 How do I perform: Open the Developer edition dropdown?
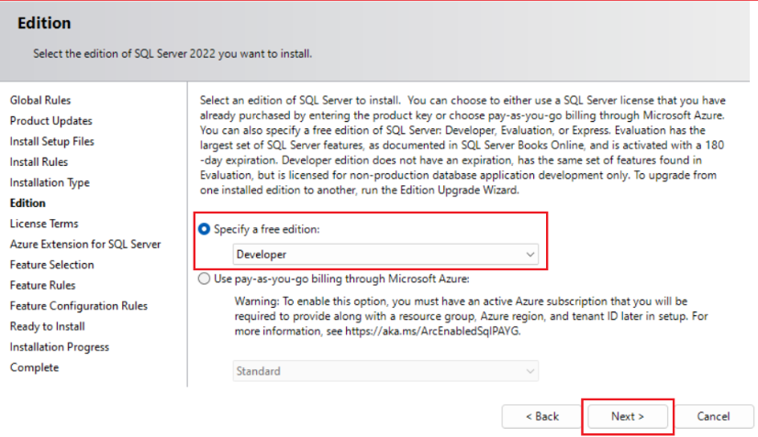point(385,254)
